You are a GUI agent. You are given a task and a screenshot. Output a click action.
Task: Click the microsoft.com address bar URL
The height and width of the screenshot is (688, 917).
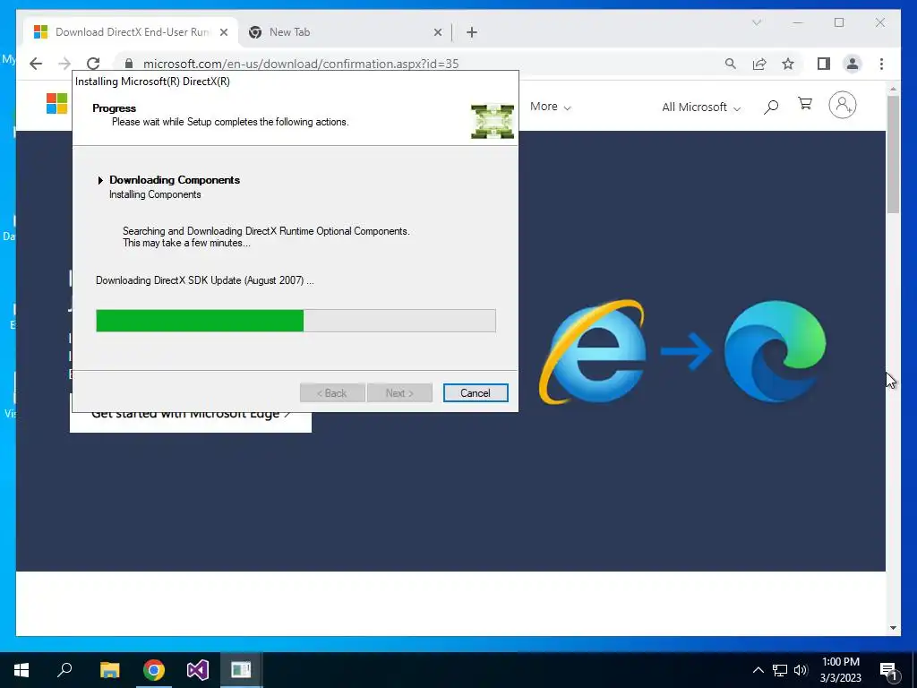point(301,64)
